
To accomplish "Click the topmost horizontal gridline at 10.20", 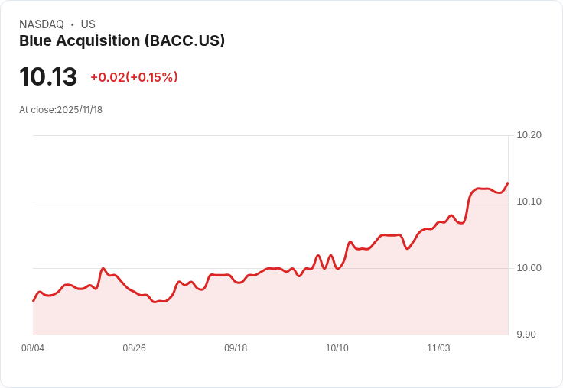I will tap(268, 136).
